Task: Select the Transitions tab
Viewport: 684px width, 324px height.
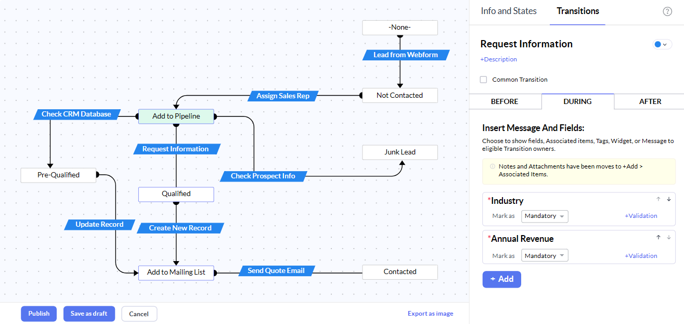Action: click(577, 11)
